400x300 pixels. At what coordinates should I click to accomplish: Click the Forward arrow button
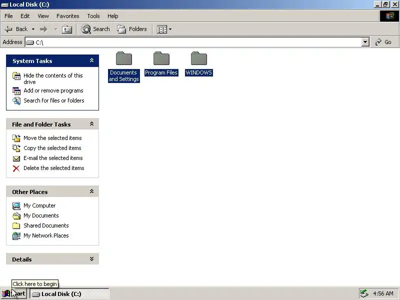43,29
